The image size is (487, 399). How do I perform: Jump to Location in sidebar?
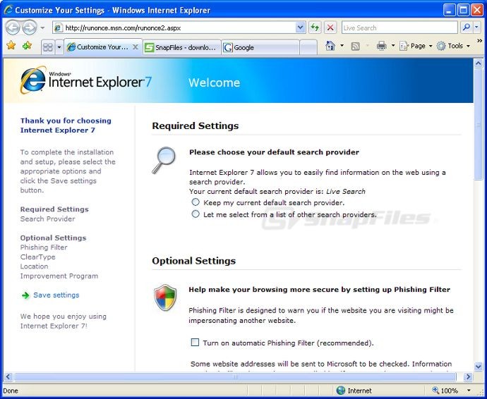(34, 266)
